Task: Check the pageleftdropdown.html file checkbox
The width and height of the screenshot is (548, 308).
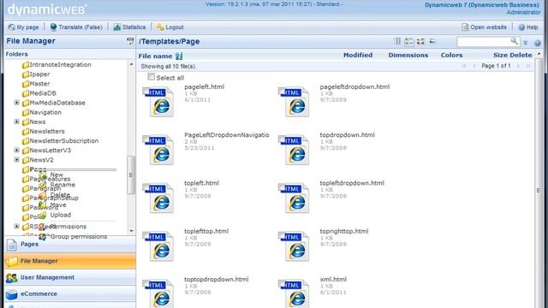Action: click(x=282, y=92)
